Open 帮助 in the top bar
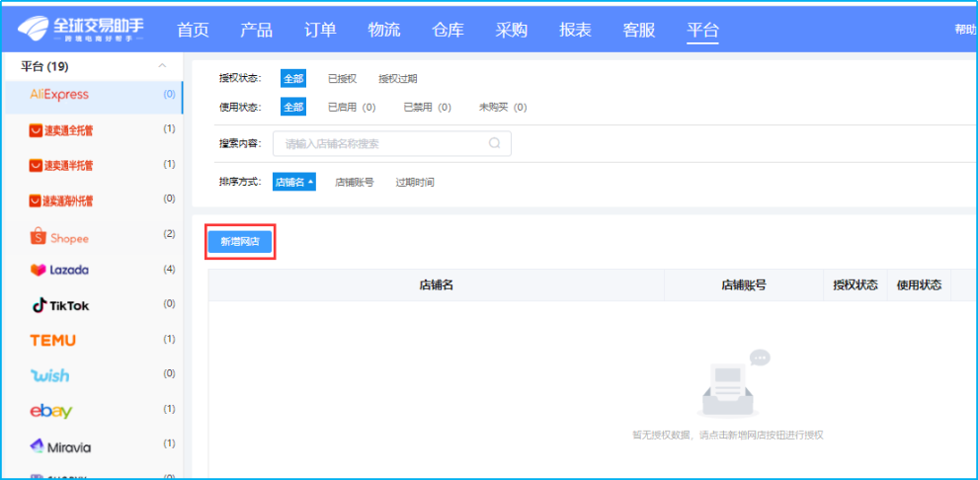978x480 pixels. tap(965, 30)
